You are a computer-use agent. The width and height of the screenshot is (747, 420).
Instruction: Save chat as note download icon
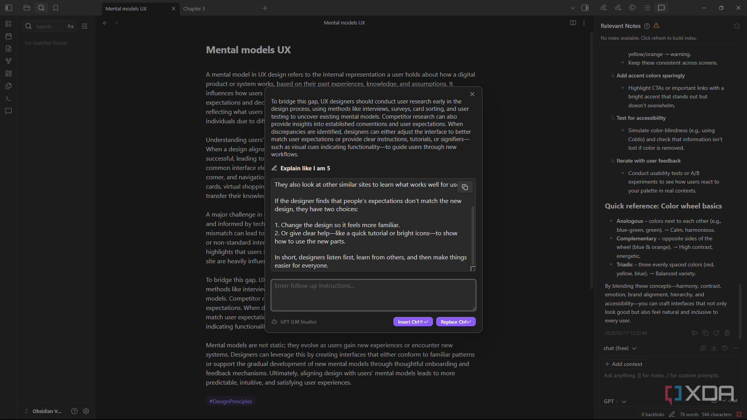coord(714,348)
